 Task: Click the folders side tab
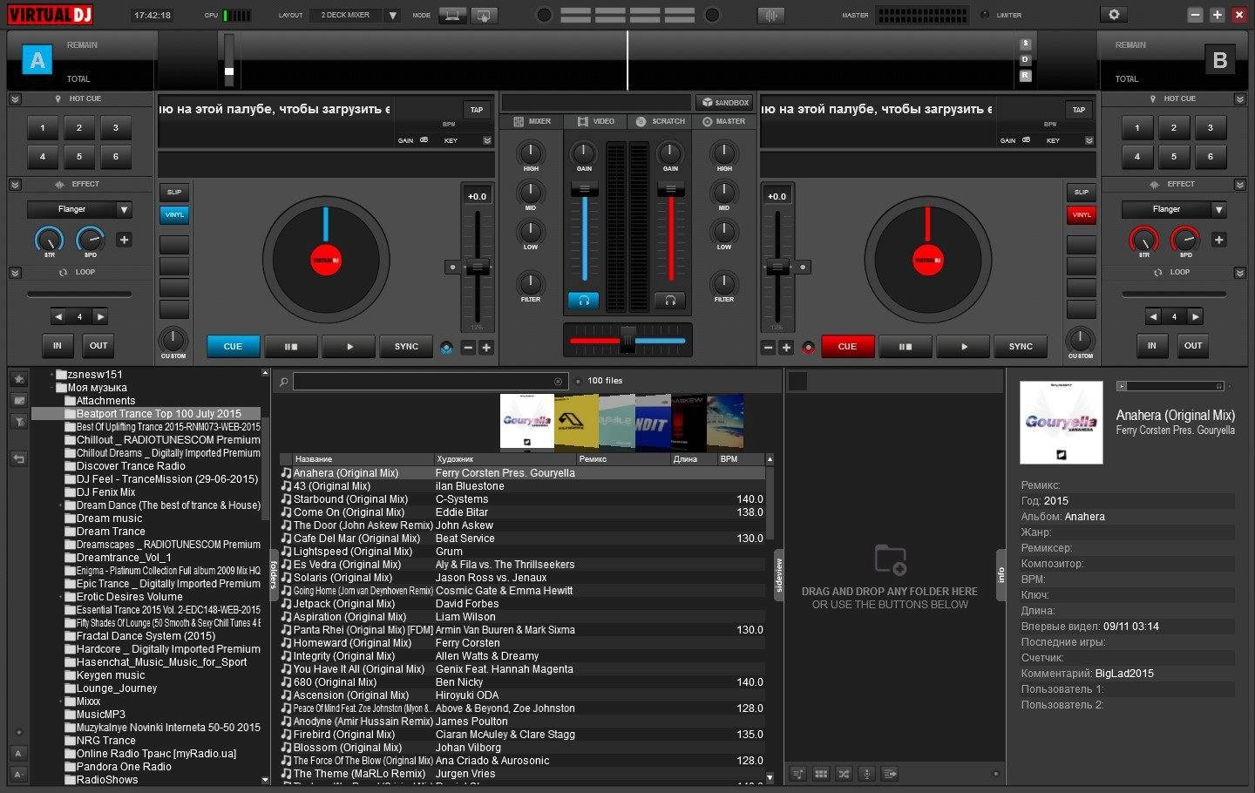273,575
